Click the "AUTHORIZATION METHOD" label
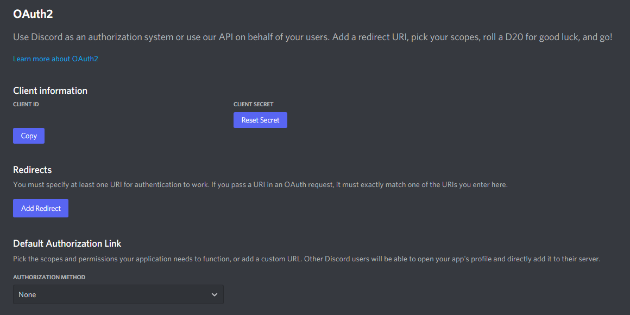630x315 pixels. click(49, 277)
